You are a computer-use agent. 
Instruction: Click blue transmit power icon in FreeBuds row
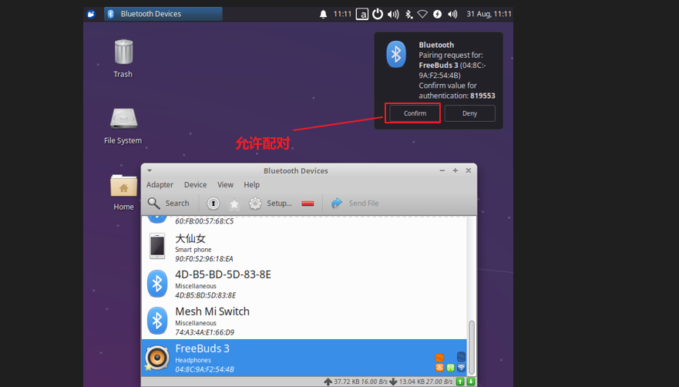[461, 368]
